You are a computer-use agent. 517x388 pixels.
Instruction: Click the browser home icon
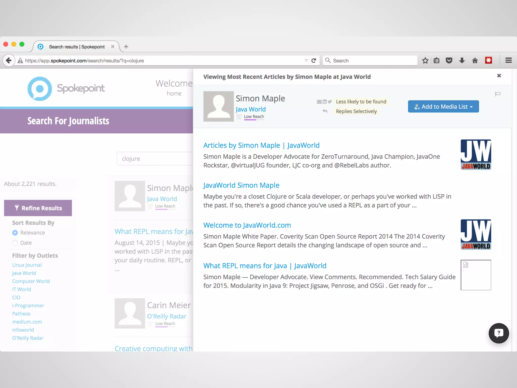[x=475, y=61]
